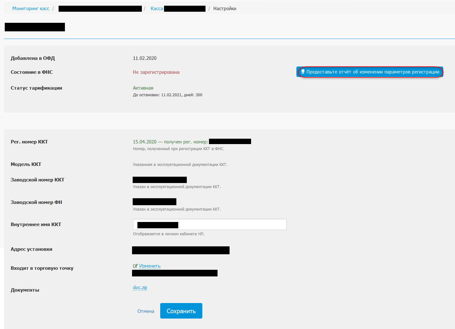Click the 15.04.2020 получен рег. номер text

(170, 142)
